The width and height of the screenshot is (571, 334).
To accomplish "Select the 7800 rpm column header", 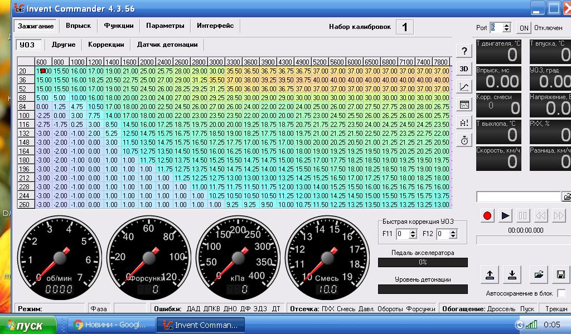I will [x=441, y=62].
